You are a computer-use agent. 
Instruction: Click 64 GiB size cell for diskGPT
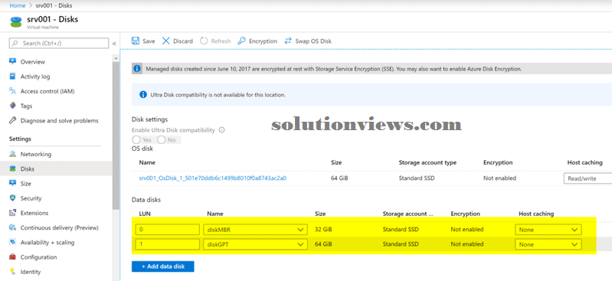323,244
